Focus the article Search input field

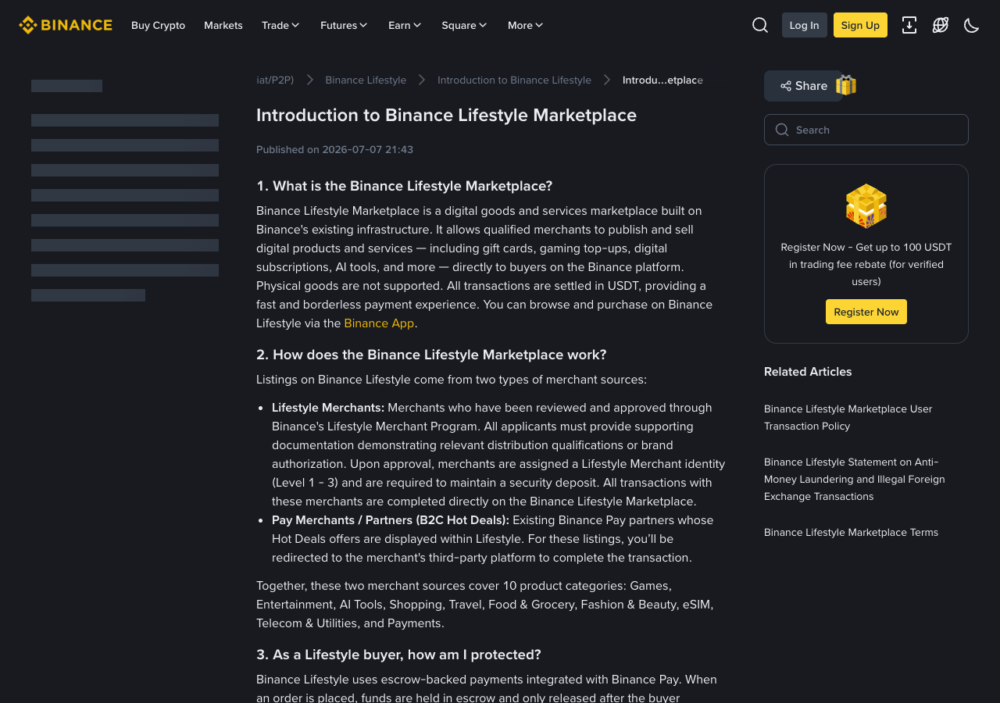click(x=866, y=130)
